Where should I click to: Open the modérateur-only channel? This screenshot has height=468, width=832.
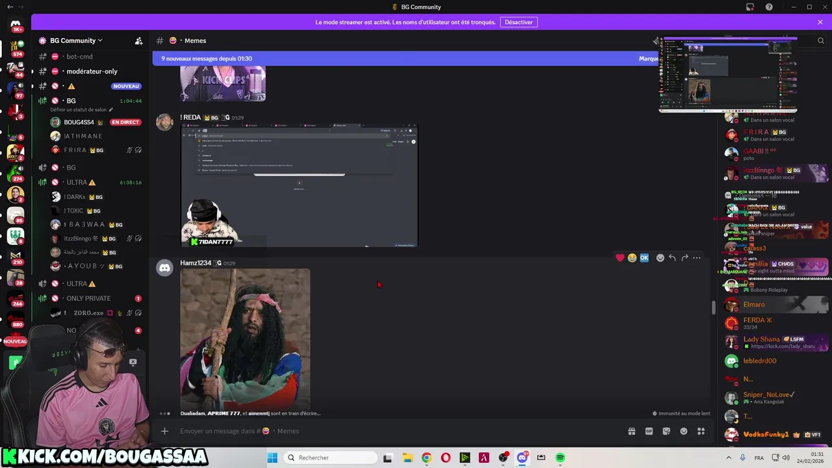coord(91,71)
